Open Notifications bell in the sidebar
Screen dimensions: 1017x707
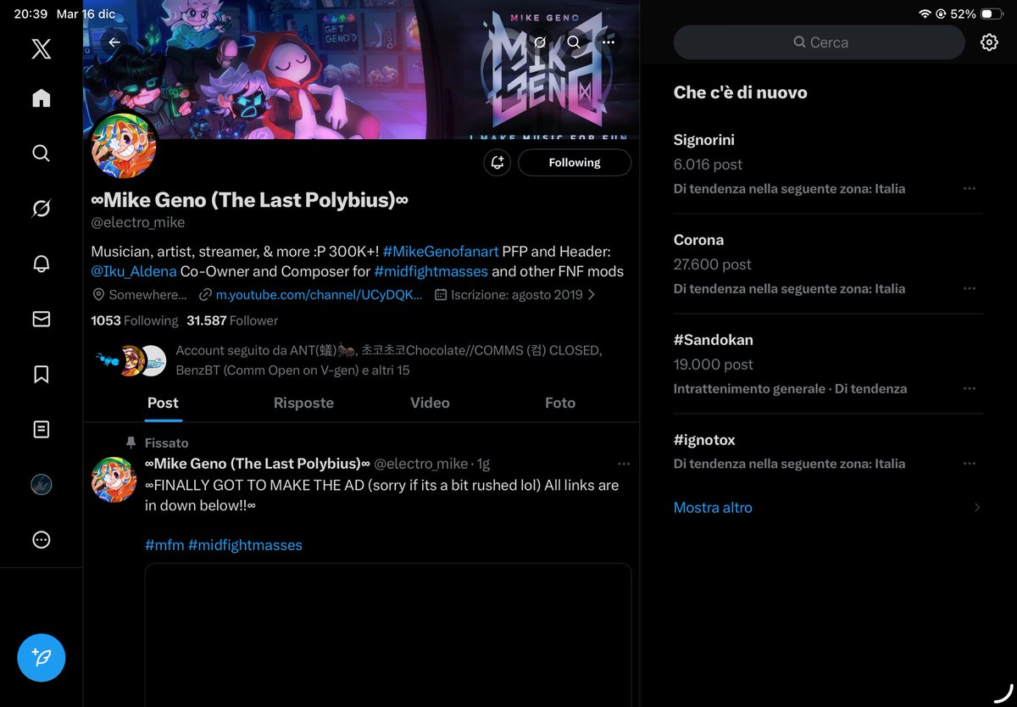[41, 264]
